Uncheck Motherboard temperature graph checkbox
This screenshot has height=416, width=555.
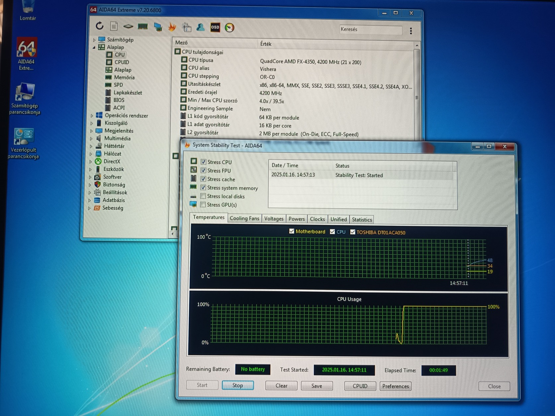pos(291,231)
